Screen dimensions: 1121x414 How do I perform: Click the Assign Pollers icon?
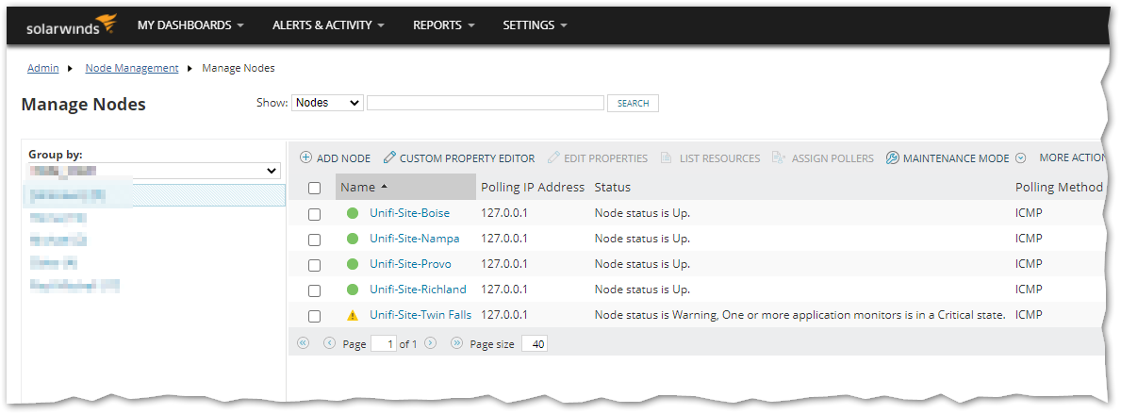(x=779, y=158)
